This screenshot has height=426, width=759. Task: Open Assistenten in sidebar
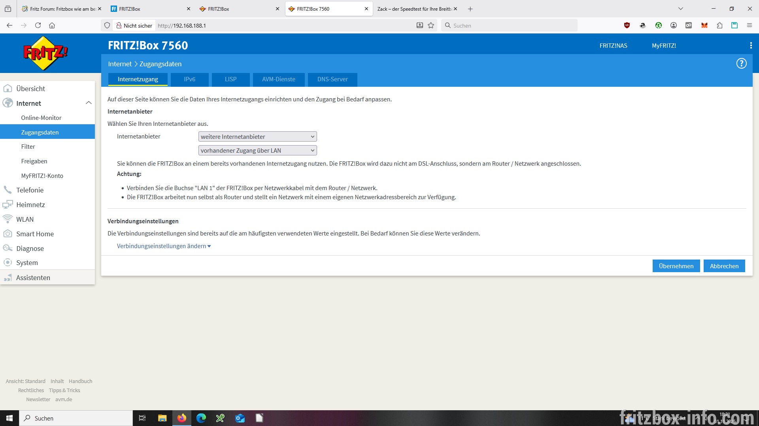(x=47, y=278)
